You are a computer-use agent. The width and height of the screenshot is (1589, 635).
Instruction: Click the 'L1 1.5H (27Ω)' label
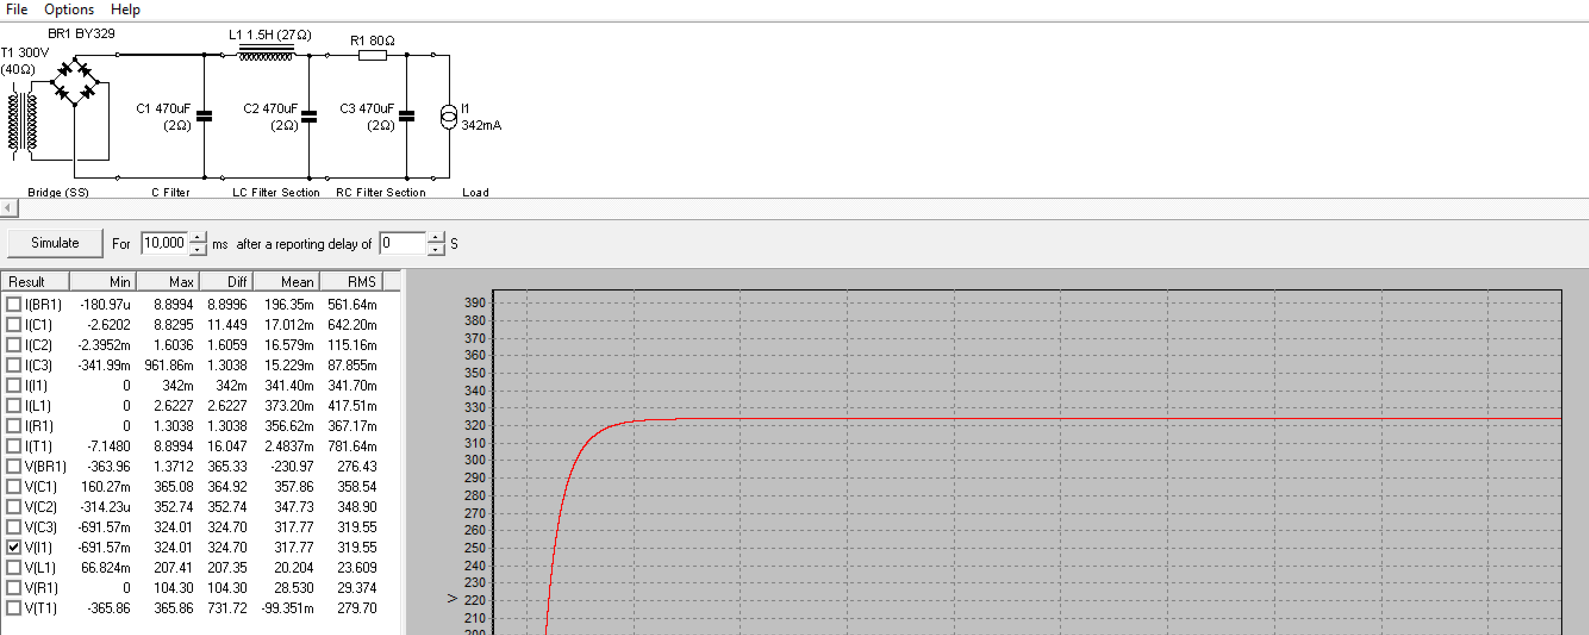point(270,35)
